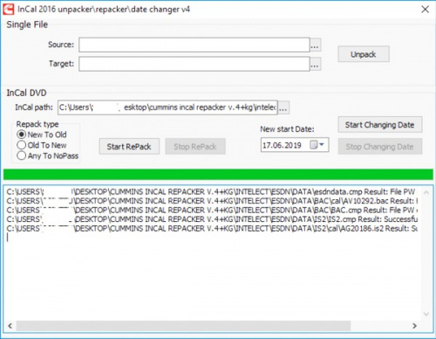Click the green progress bar
The height and width of the screenshot is (339, 436).
coord(218,175)
